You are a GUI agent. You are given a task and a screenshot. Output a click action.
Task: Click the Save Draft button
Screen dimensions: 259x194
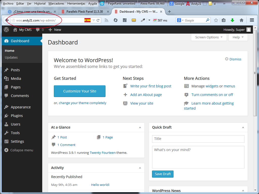coord(163,174)
